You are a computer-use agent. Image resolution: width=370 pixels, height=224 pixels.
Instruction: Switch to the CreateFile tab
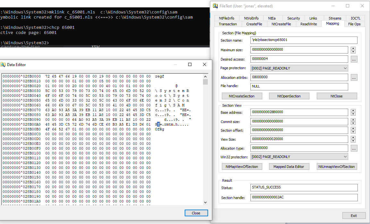point(254,24)
